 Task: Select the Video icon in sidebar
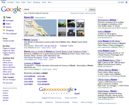coord(4,24)
